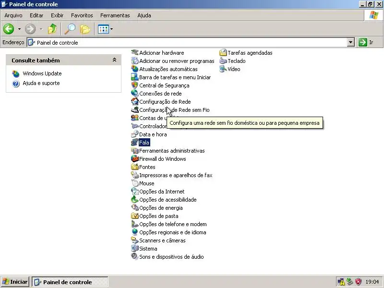Image resolution: width=384 pixels, height=288 pixels.
Task: Open the Search magnifier tool
Action: pyautogui.click(x=70, y=29)
